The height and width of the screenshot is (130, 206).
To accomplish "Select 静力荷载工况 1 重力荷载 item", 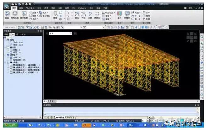I will pos(26,65).
